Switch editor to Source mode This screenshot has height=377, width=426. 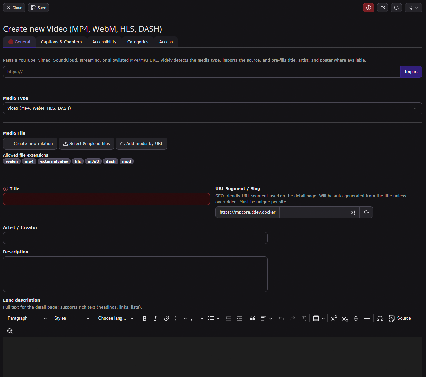click(x=400, y=318)
